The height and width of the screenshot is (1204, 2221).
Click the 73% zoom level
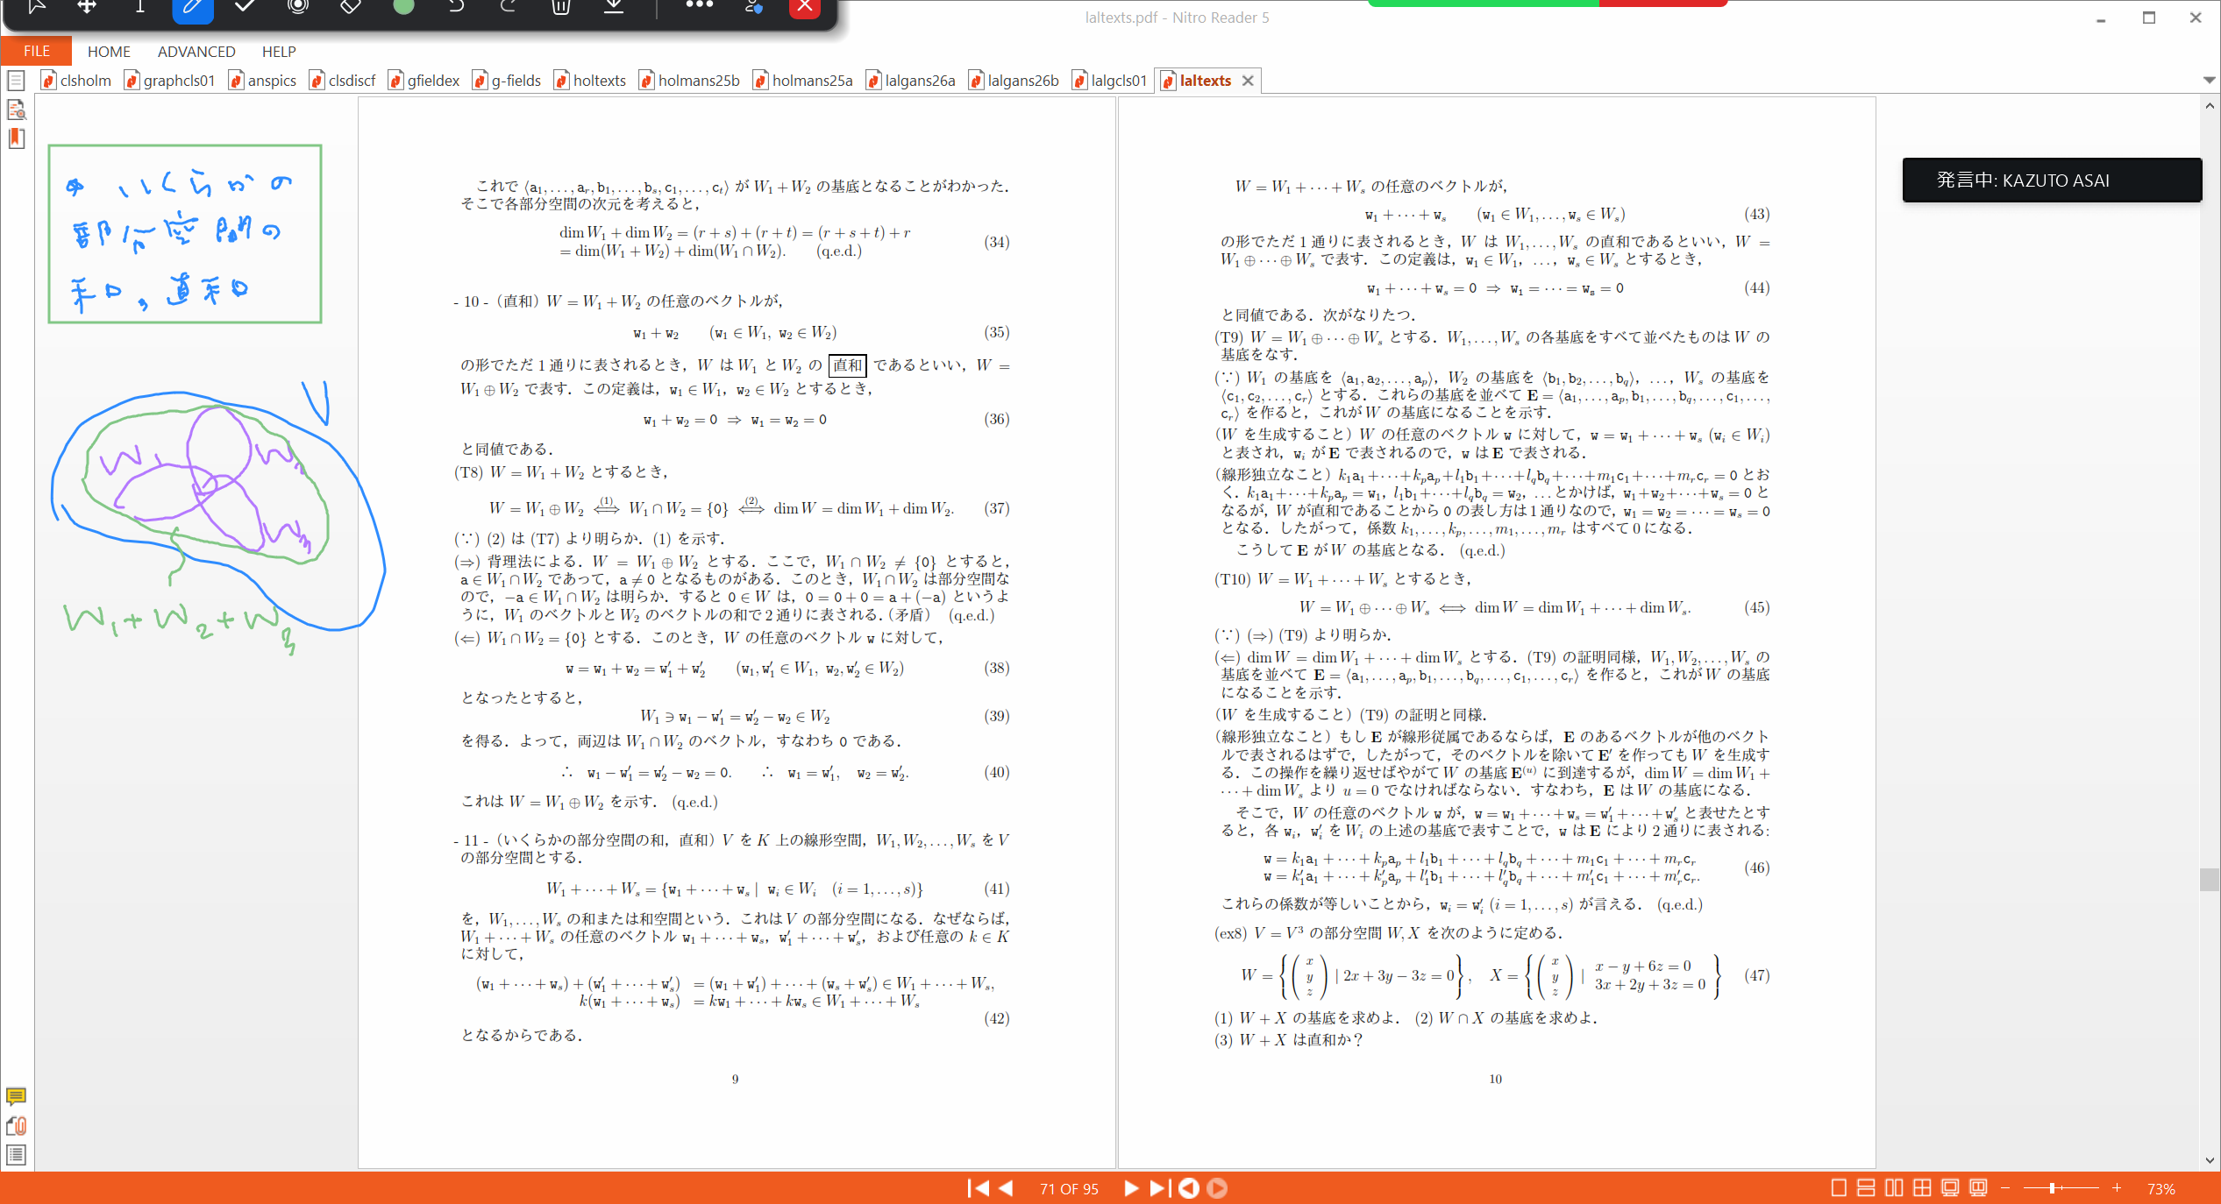click(2160, 1189)
